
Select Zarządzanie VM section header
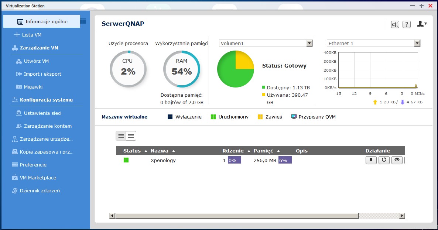[x=39, y=48]
